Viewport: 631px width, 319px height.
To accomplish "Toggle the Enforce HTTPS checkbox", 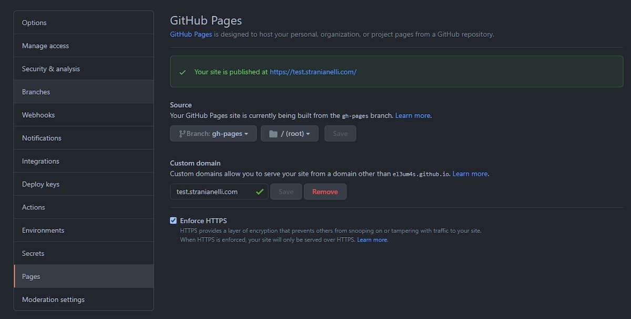I will 174,221.
